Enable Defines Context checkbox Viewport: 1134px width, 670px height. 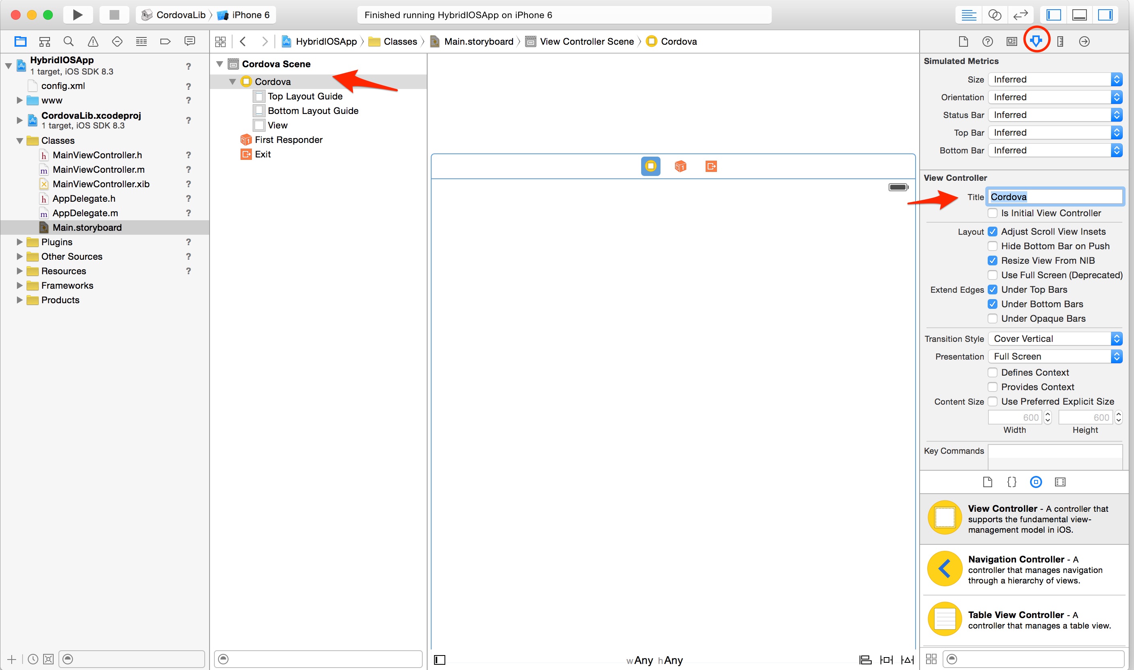[x=993, y=372]
